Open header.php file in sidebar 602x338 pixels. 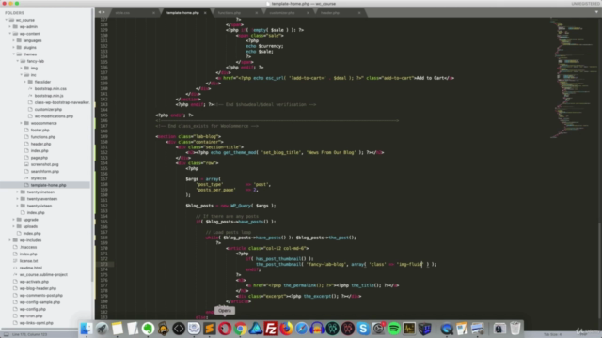coord(40,144)
